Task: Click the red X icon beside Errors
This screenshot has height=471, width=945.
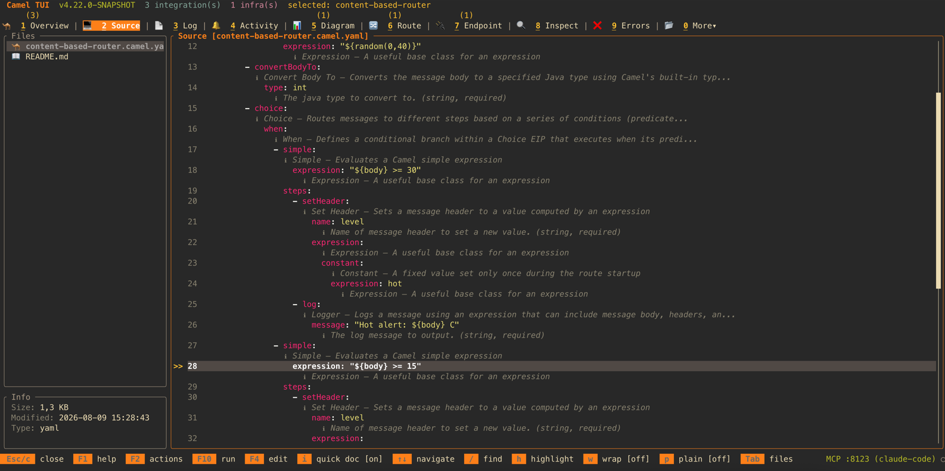Action: pos(598,26)
